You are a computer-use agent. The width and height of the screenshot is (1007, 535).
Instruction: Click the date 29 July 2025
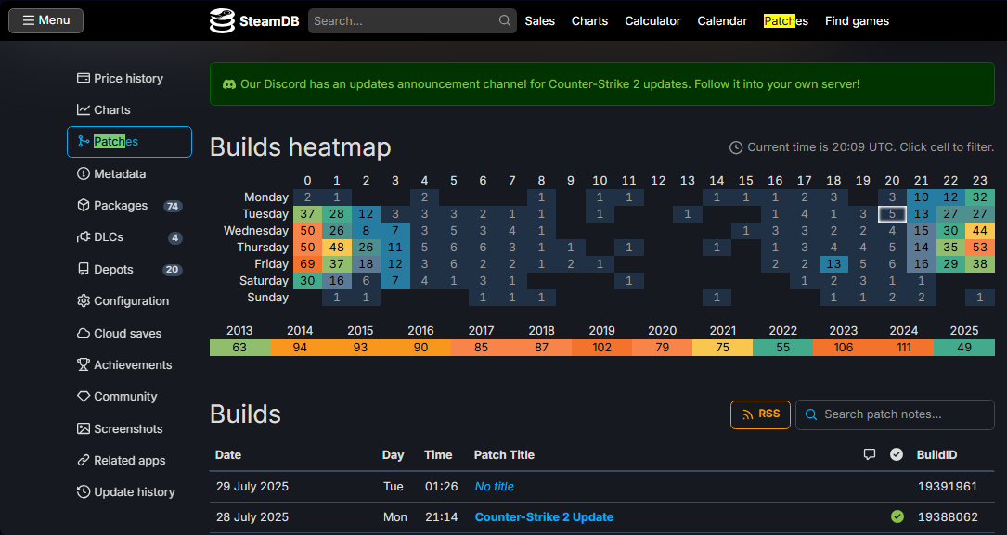click(252, 486)
